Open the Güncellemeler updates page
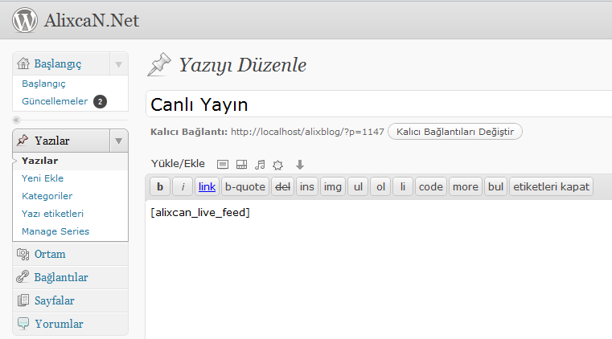Viewport: 612px width, 339px height. point(55,101)
